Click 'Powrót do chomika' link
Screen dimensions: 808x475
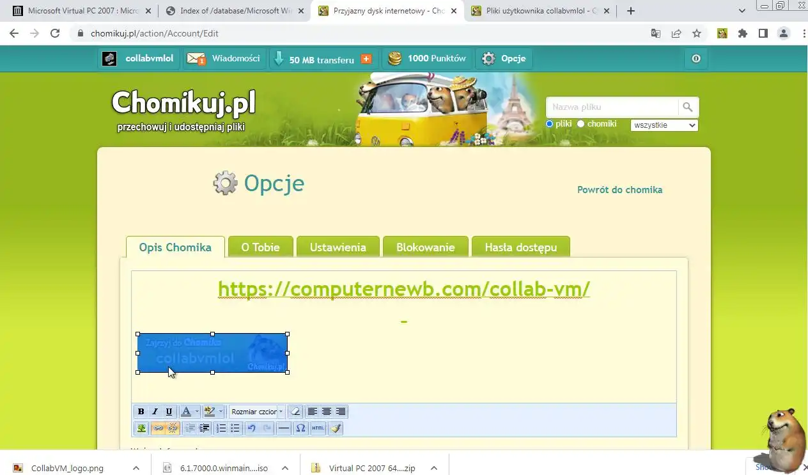point(619,190)
